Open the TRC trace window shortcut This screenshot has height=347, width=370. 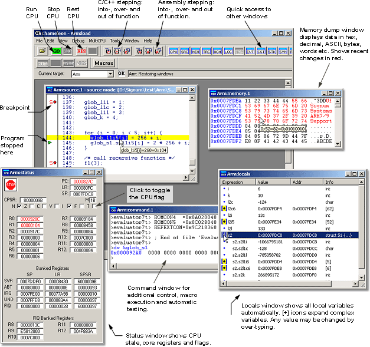coord(207,51)
